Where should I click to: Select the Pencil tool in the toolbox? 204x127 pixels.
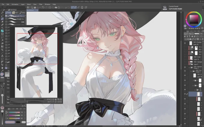coord(2,16)
